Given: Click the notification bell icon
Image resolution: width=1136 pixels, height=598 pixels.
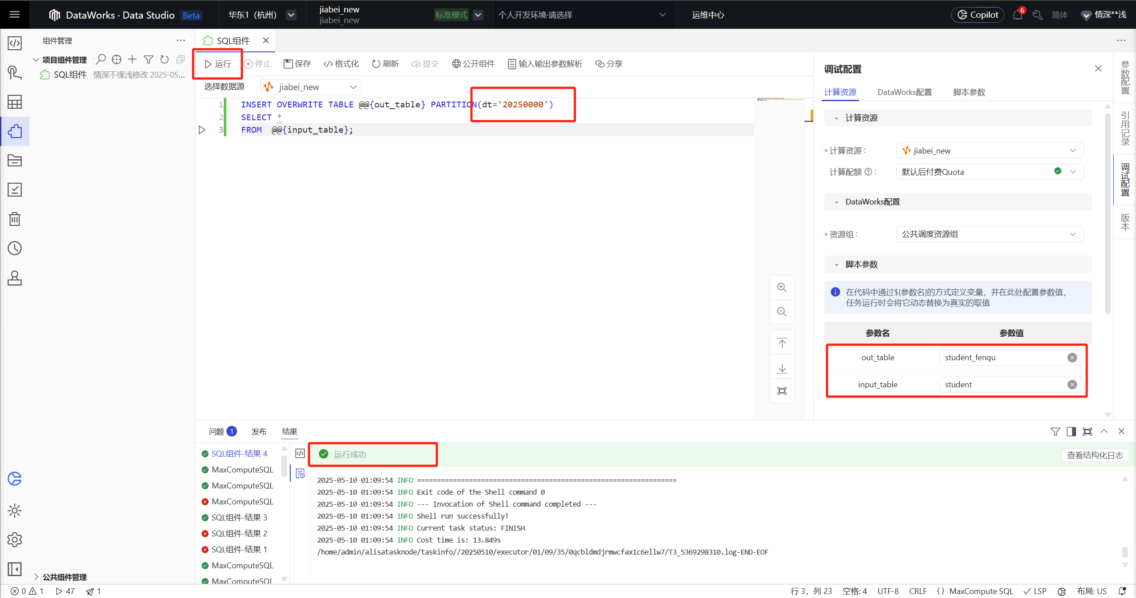Looking at the screenshot, I should coord(1017,15).
